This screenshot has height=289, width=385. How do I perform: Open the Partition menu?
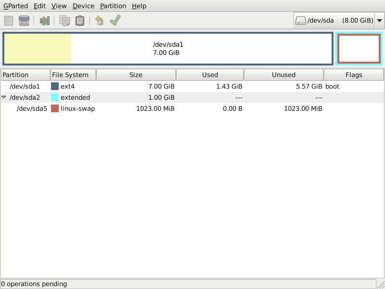click(x=113, y=6)
